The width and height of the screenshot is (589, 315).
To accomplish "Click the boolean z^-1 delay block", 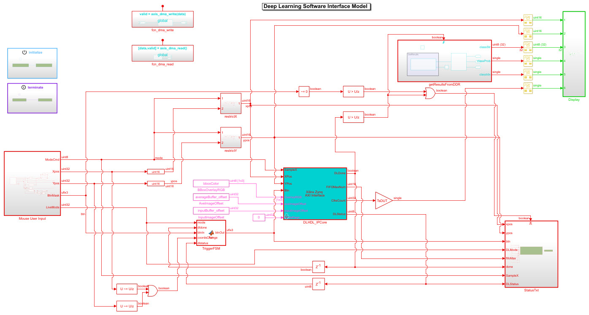I will (x=319, y=267).
